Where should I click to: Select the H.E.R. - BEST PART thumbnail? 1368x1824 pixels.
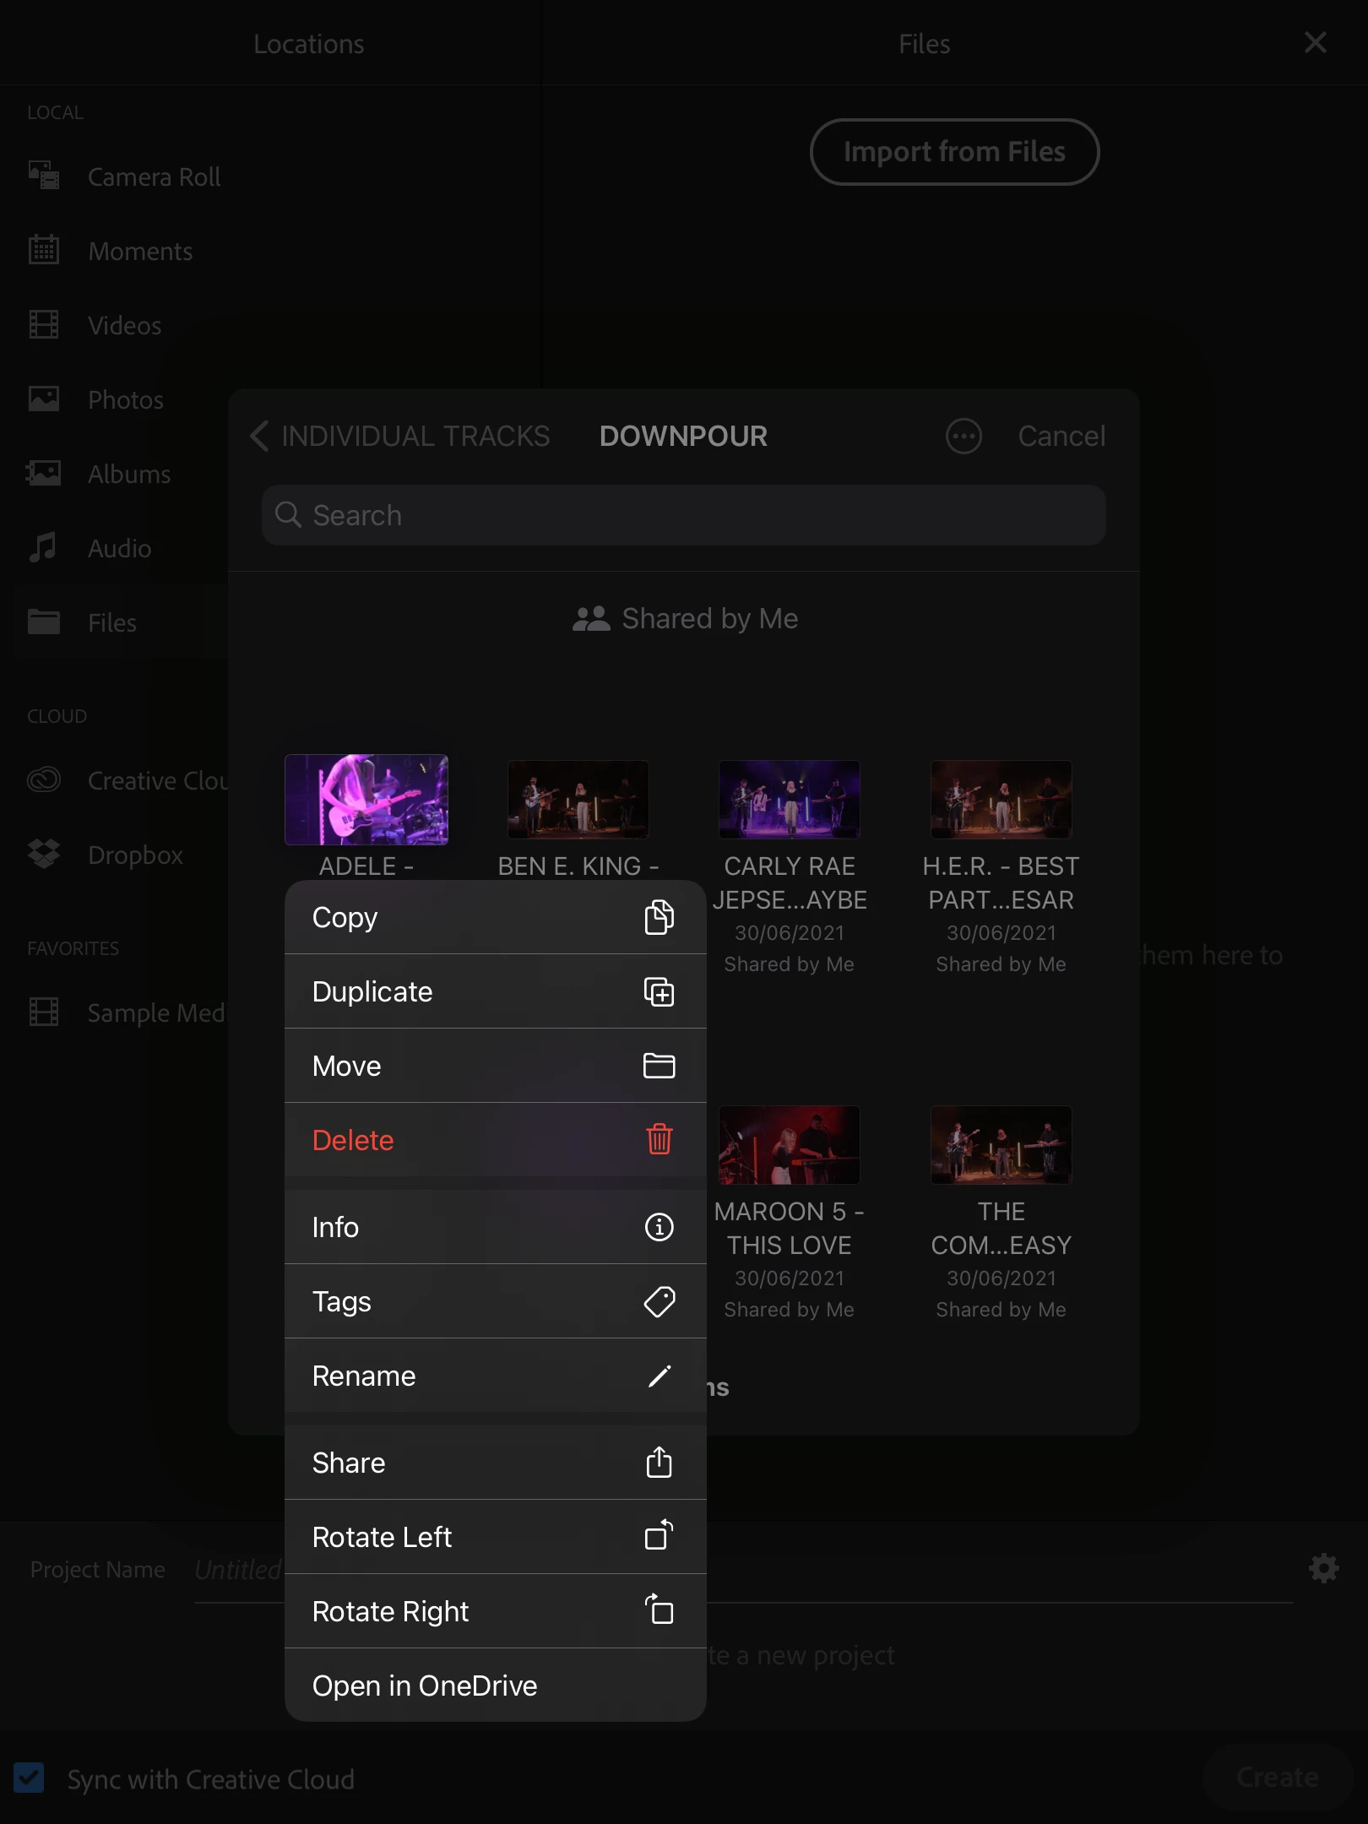click(x=1002, y=800)
